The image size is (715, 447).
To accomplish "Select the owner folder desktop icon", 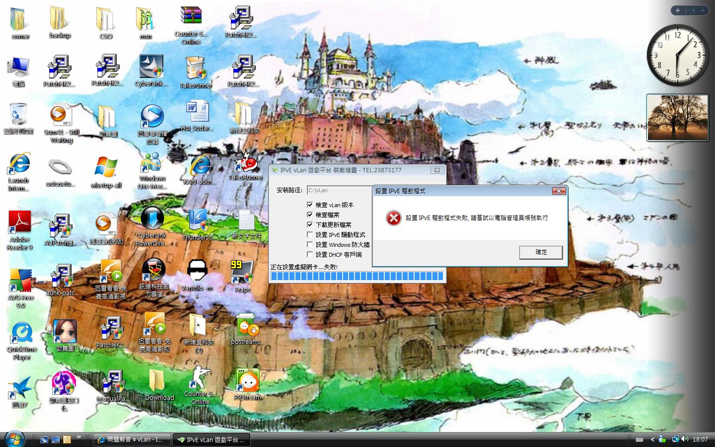I will click(19, 23).
